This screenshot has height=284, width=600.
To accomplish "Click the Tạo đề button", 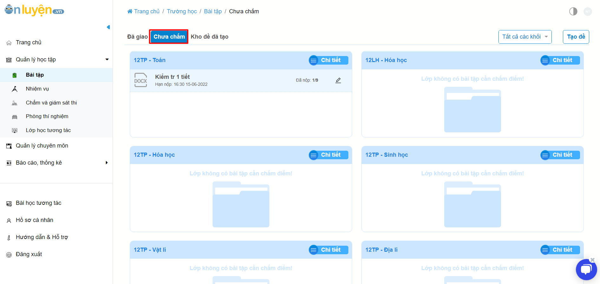I will click(x=576, y=37).
